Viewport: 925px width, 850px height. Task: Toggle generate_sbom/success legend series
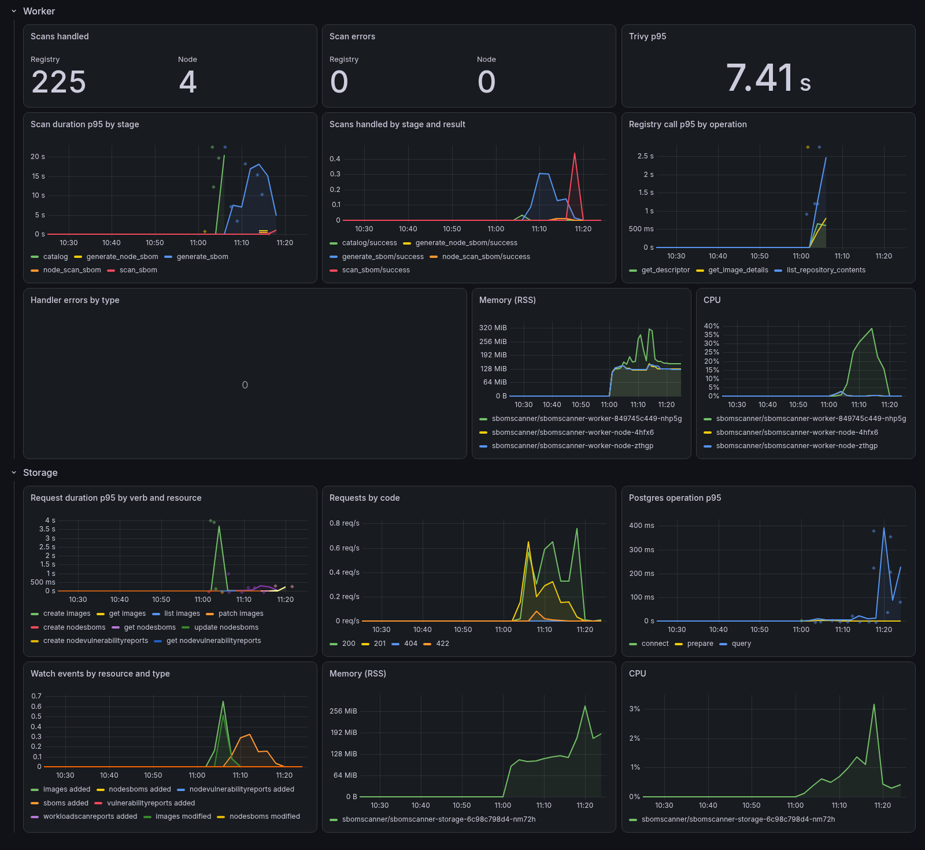[x=383, y=257]
